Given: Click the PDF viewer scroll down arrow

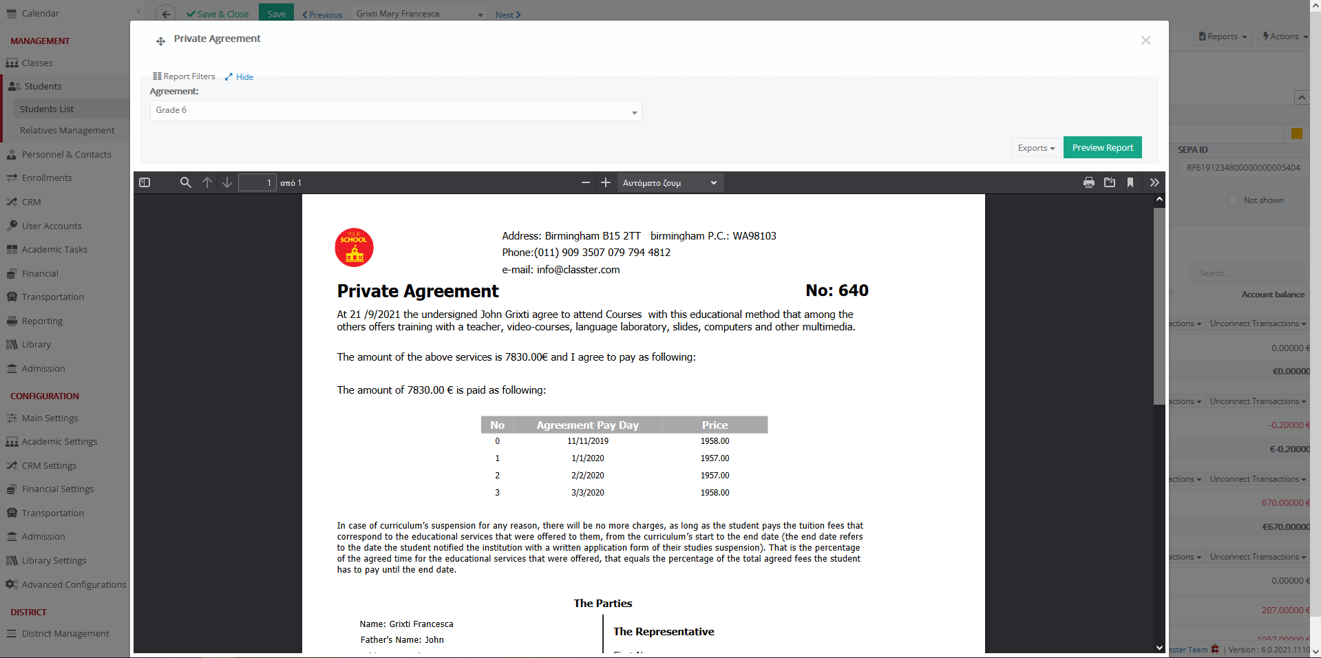Looking at the screenshot, I should (x=1159, y=648).
